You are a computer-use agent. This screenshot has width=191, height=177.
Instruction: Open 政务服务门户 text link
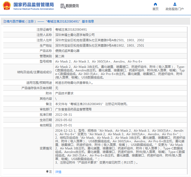pos(175,9)
